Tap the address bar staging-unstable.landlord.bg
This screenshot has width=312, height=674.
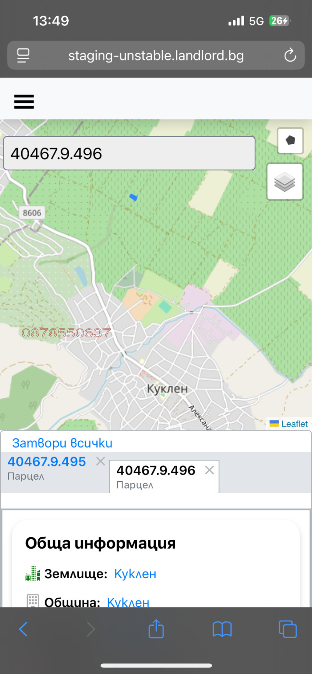[x=156, y=55]
